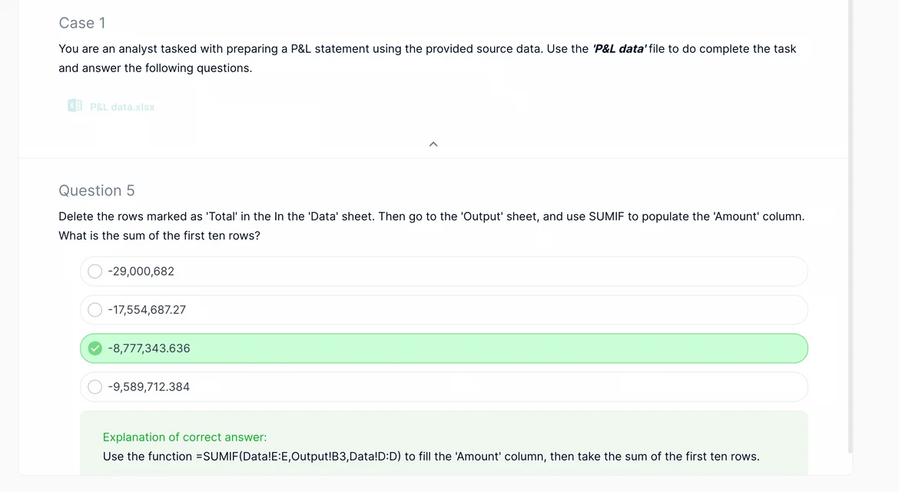This screenshot has width=899, height=492.
Task: Click the -17,554,687.27 answer label text
Action: (147, 310)
